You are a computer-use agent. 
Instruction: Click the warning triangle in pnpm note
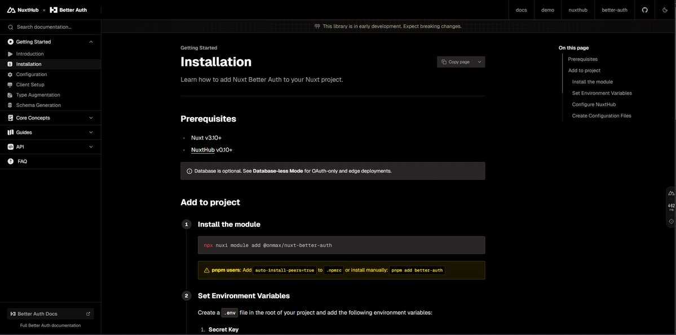click(x=206, y=270)
